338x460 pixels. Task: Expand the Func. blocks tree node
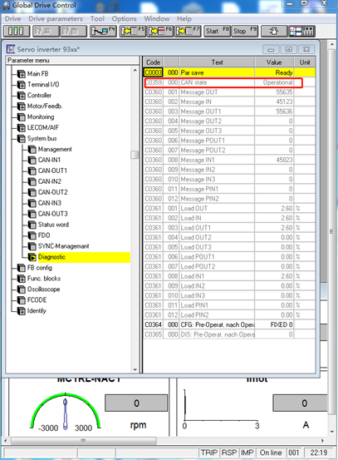pos(21,279)
